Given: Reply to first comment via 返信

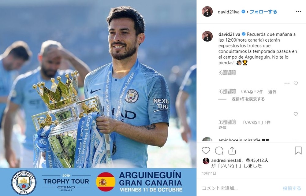Looking at the screenshot, I should pos(272,92).
